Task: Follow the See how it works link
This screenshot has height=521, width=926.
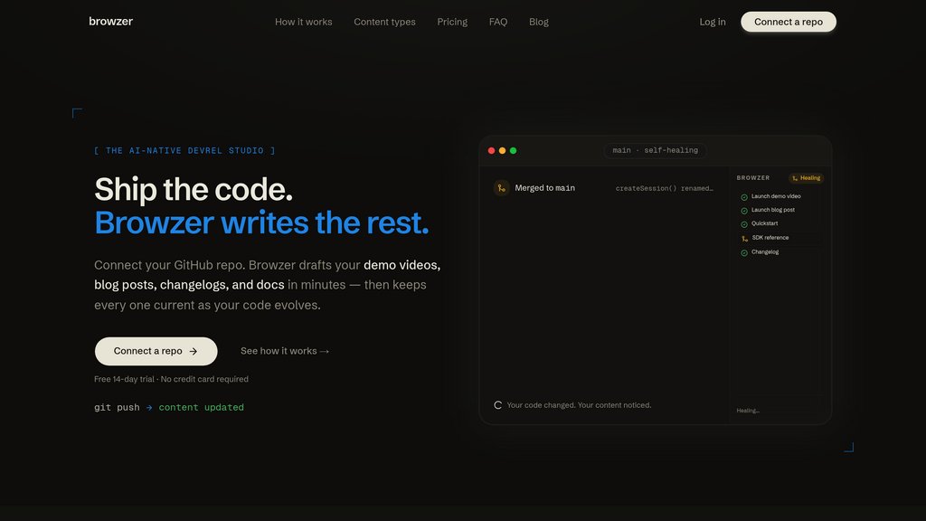Action: click(285, 351)
